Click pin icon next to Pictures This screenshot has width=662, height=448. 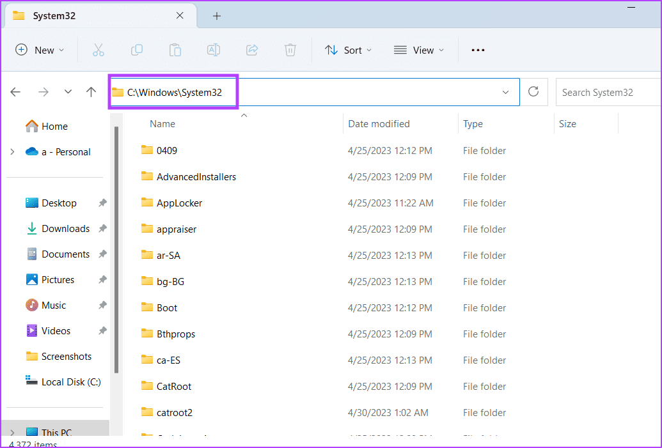(102, 280)
